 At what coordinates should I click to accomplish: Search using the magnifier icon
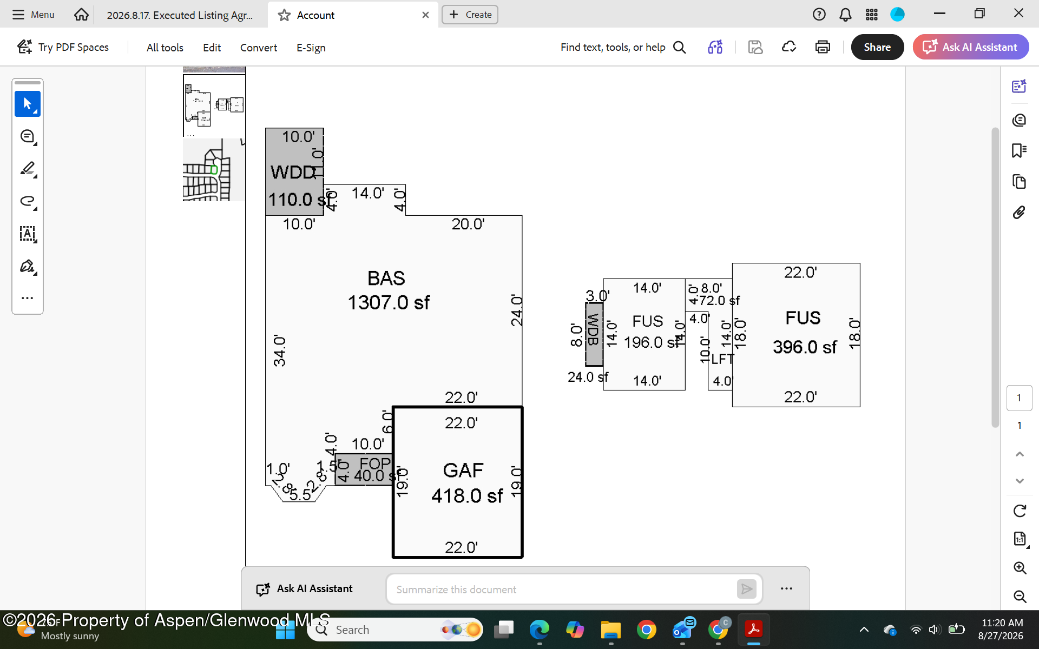[x=680, y=48]
